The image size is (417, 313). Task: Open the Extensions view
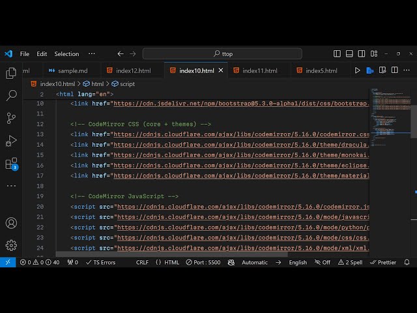(11, 164)
